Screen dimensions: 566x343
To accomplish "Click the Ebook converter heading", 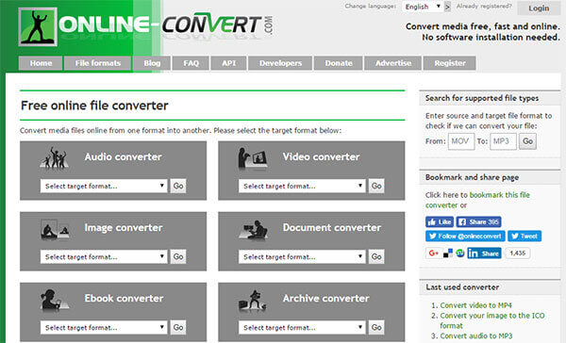I will (124, 299).
